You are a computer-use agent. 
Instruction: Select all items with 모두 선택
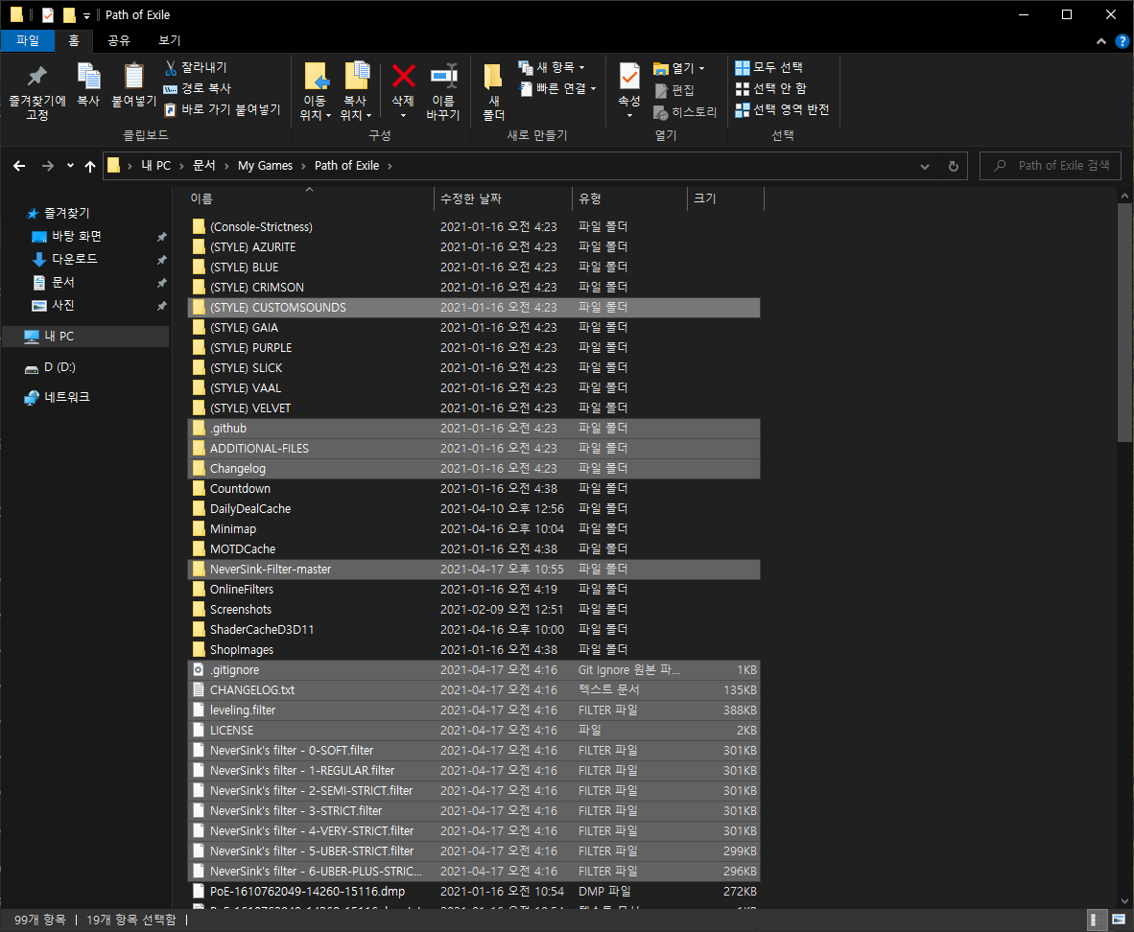[769, 67]
